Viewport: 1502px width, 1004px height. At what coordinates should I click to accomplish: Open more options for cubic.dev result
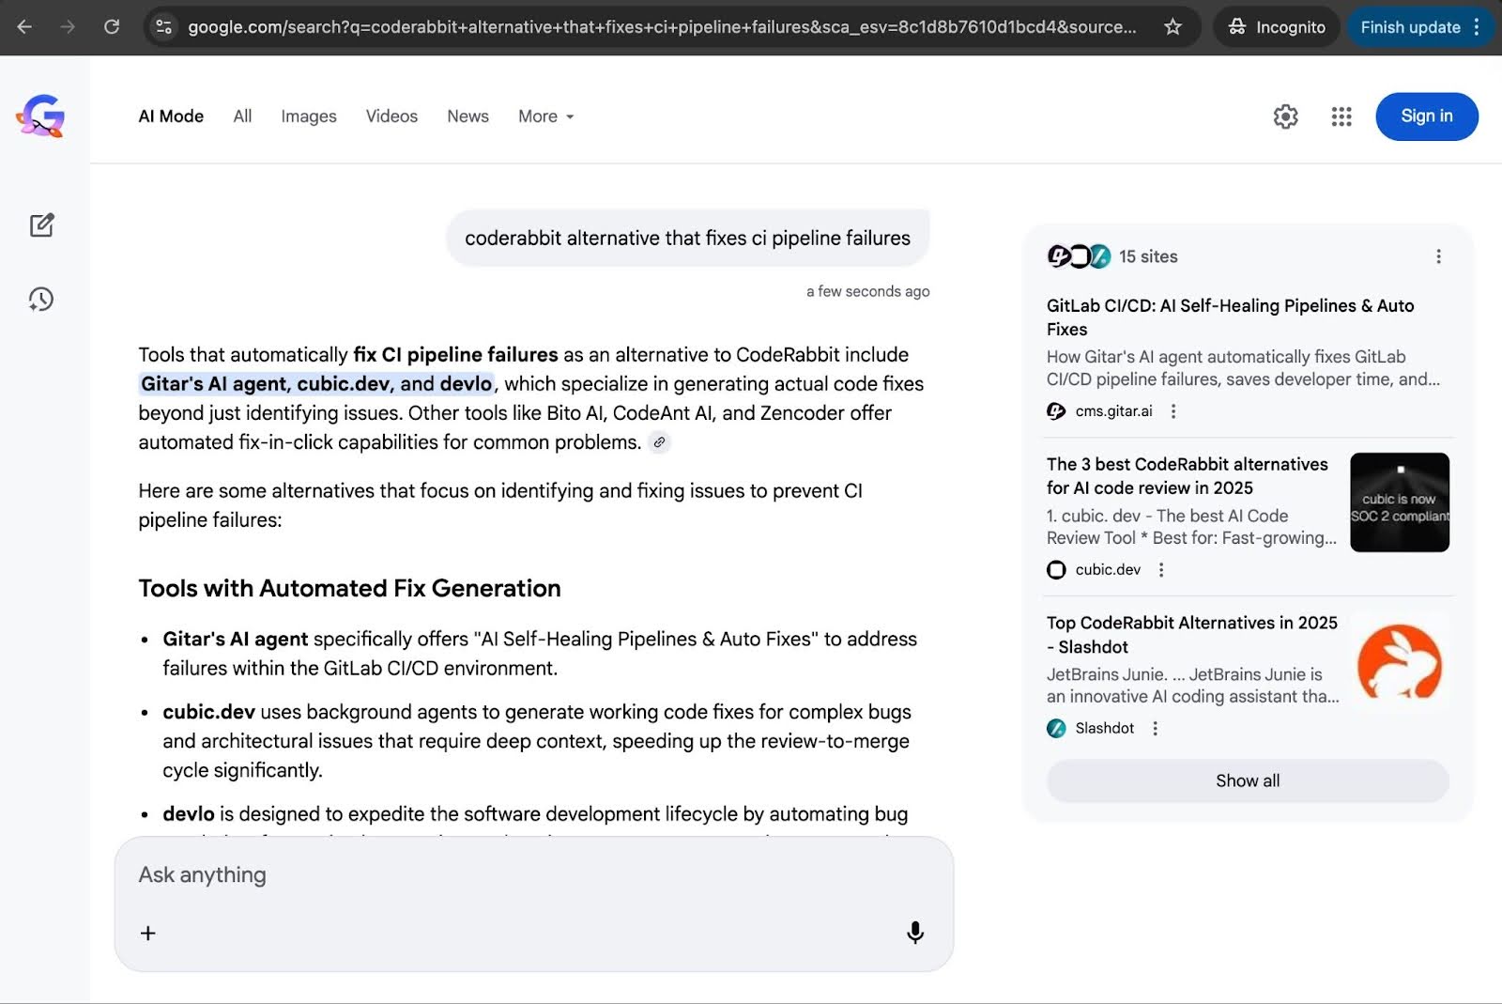click(1161, 570)
